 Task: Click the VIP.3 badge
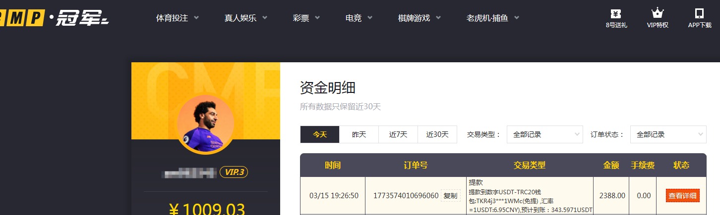234,172
